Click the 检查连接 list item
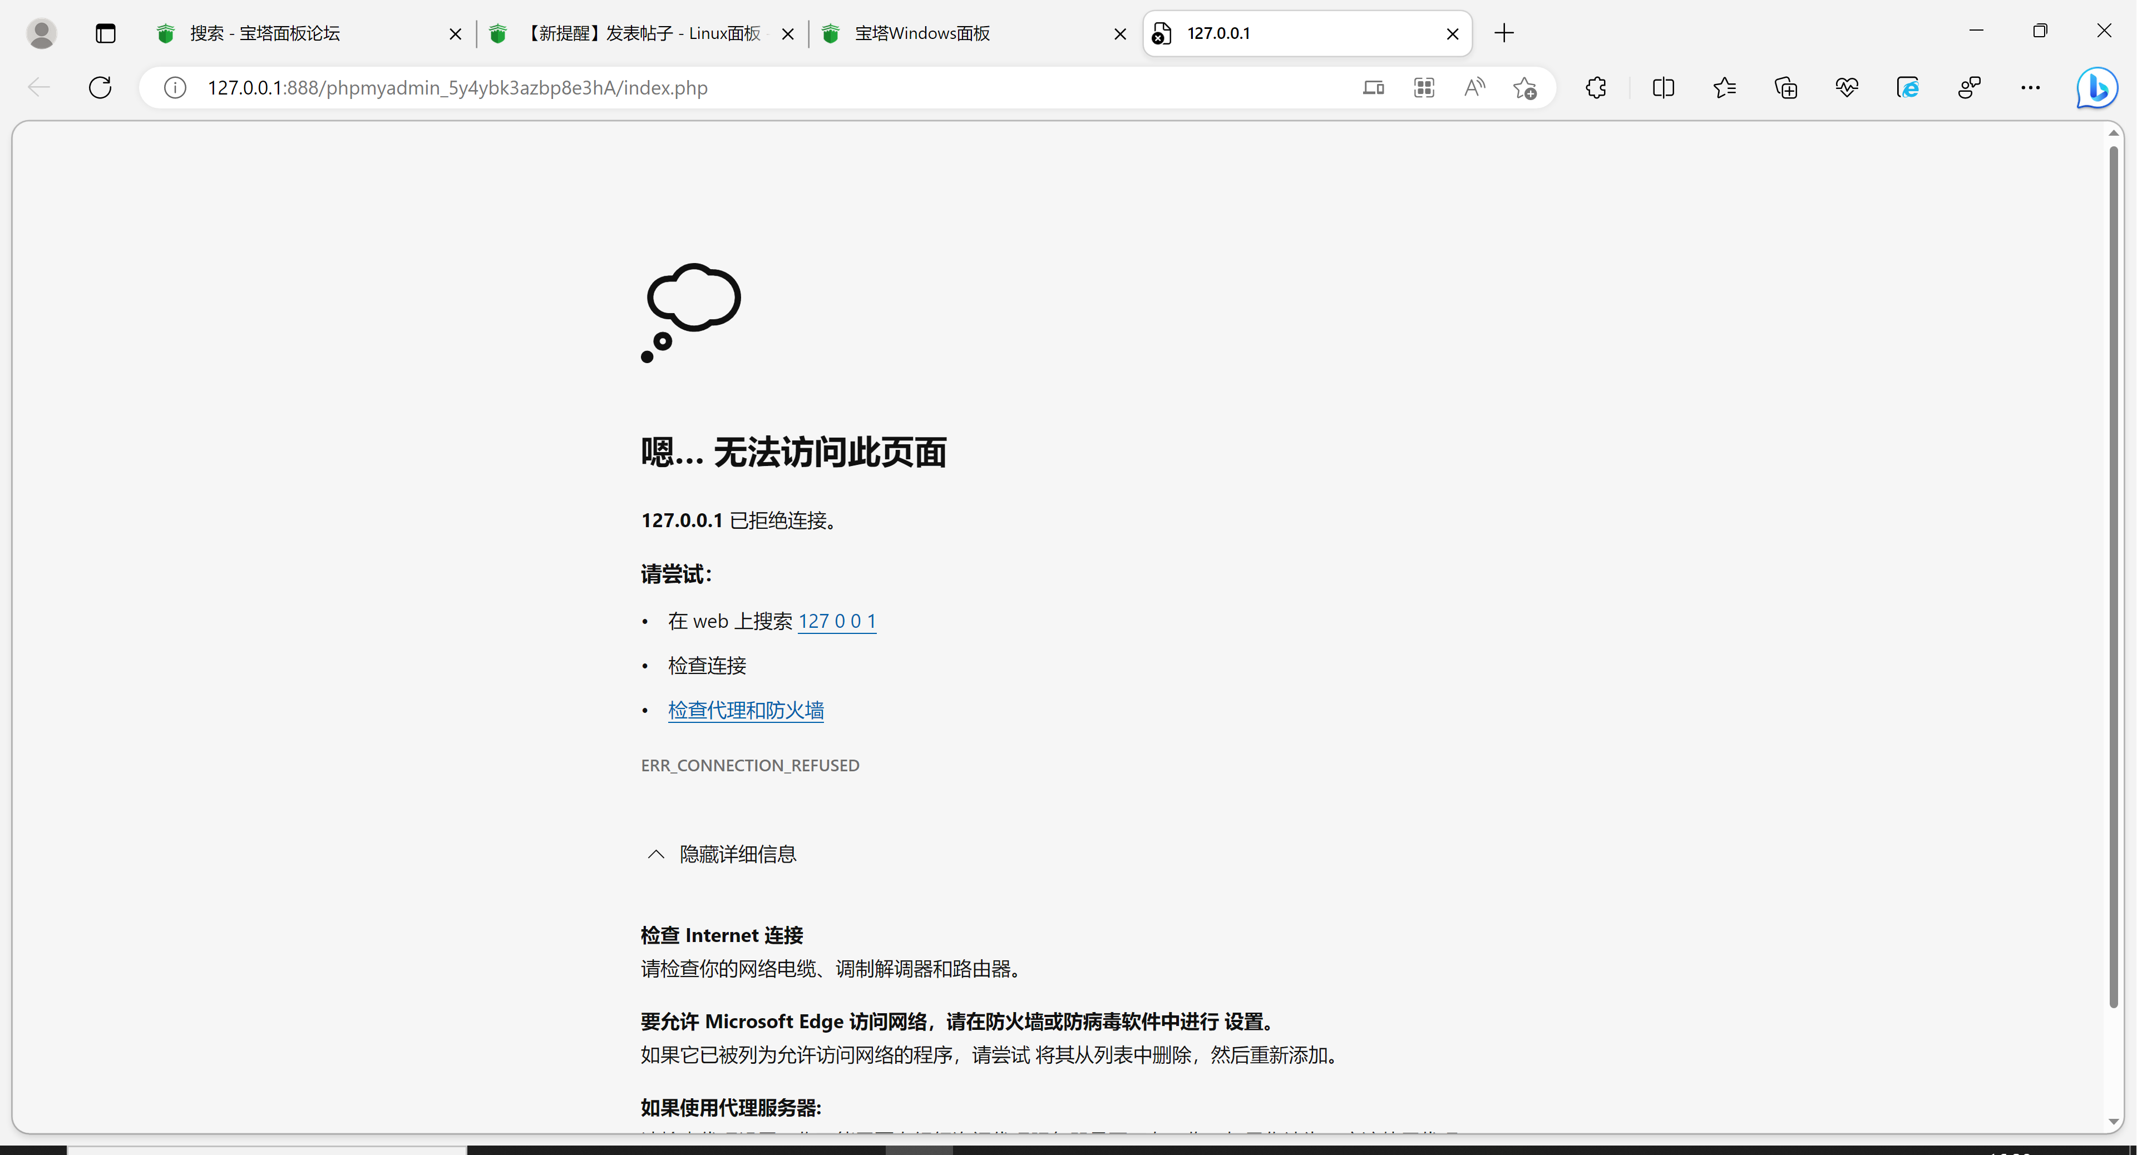Image resolution: width=2137 pixels, height=1155 pixels. (707, 666)
